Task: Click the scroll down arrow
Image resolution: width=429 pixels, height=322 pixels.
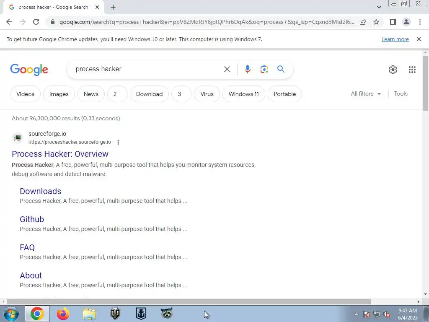Action: point(425,295)
